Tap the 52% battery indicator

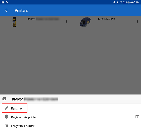coord(126,2)
